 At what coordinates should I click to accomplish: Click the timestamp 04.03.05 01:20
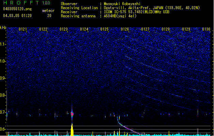(17, 16)
